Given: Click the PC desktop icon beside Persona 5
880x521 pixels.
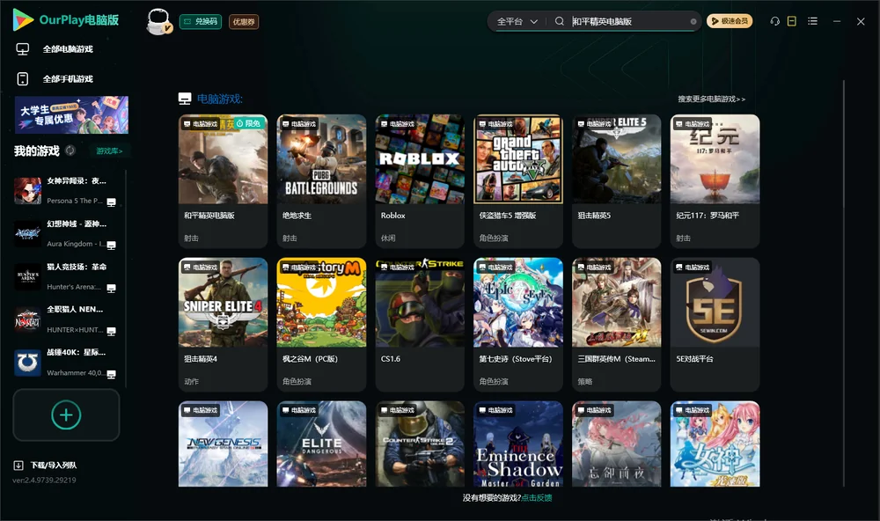Looking at the screenshot, I should click(111, 202).
